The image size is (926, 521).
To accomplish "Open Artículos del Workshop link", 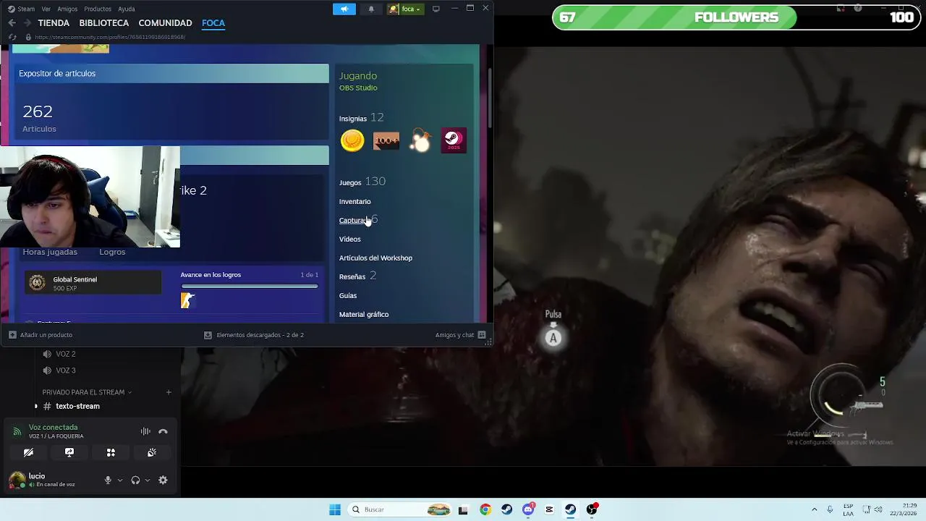I will click(375, 258).
